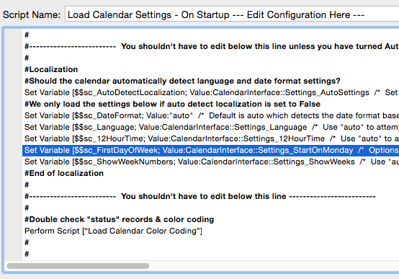Click the #End of localization comment
The height and width of the screenshot is (279, 399).
coord(64,173)
